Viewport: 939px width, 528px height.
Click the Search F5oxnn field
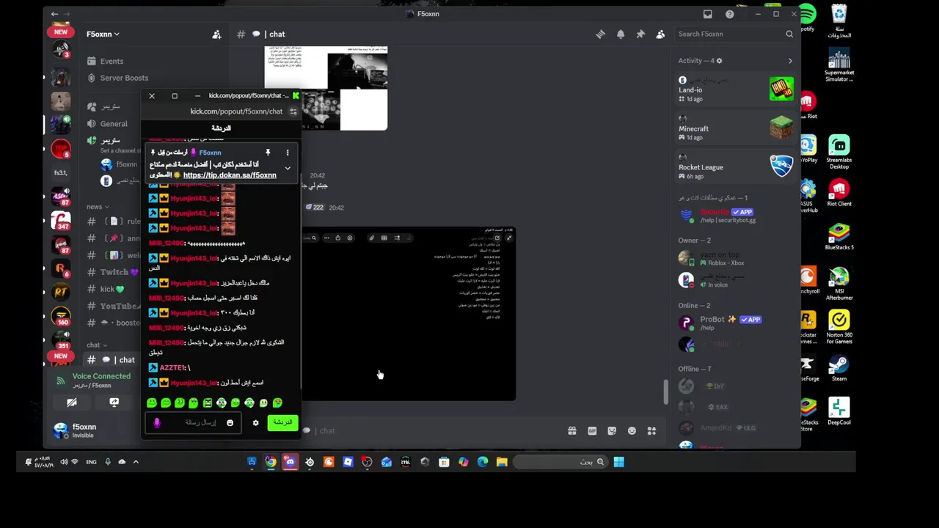[x=734, y=34]
